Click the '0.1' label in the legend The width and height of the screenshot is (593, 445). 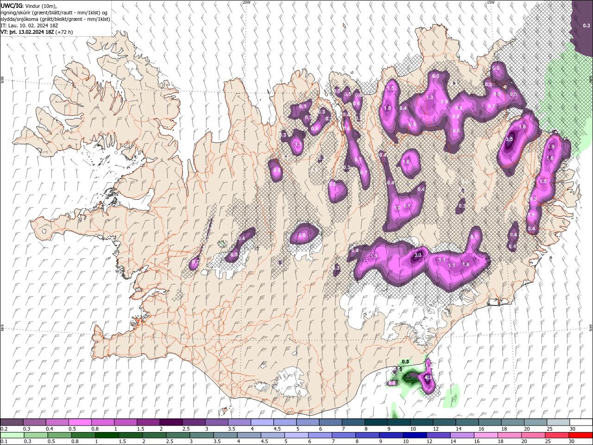tap(4, 442)
